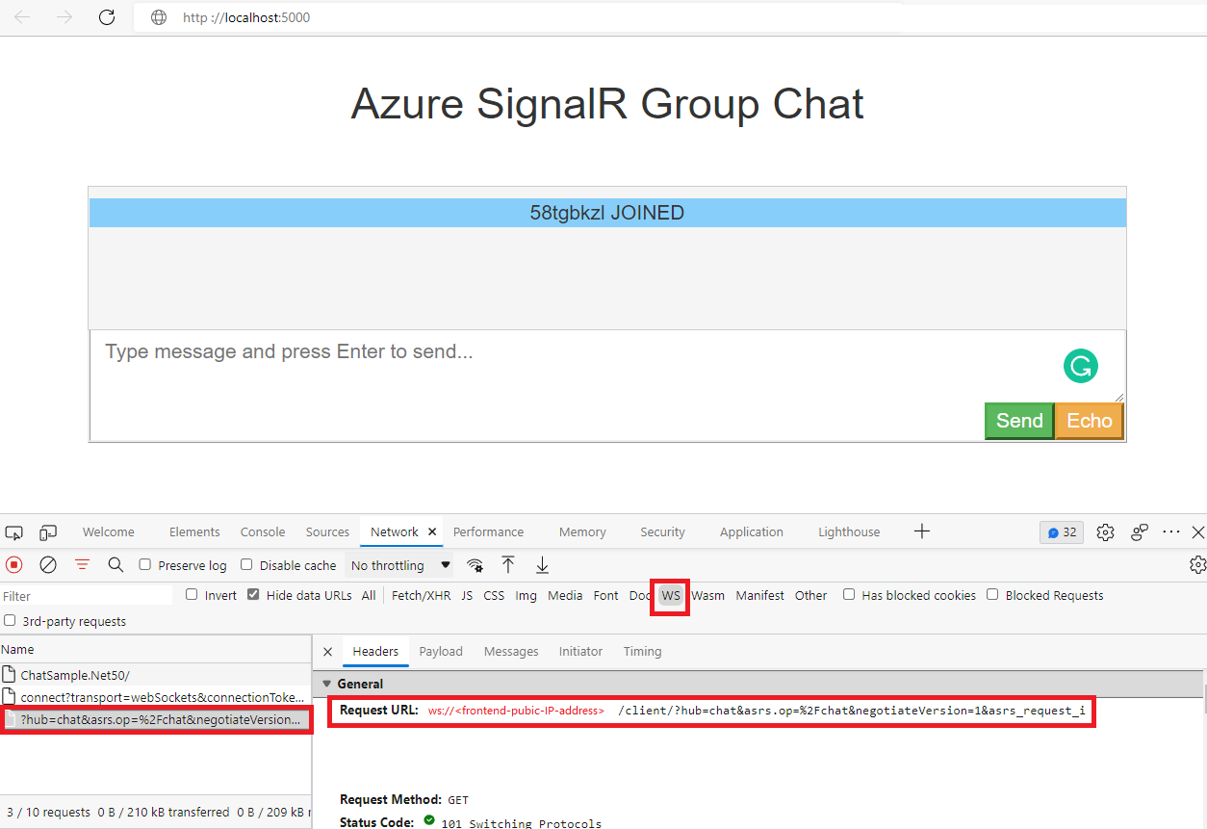Click the Echo button

(x=1089, y=421)
